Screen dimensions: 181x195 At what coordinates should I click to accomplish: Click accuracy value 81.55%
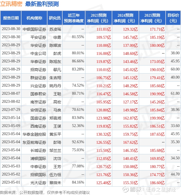click(x=78, y=37)
